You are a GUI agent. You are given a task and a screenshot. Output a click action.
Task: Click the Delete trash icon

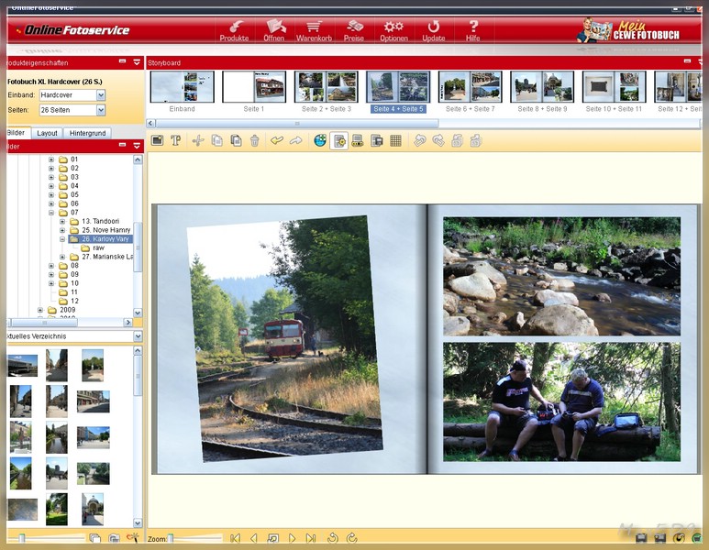tap(255, 140)
